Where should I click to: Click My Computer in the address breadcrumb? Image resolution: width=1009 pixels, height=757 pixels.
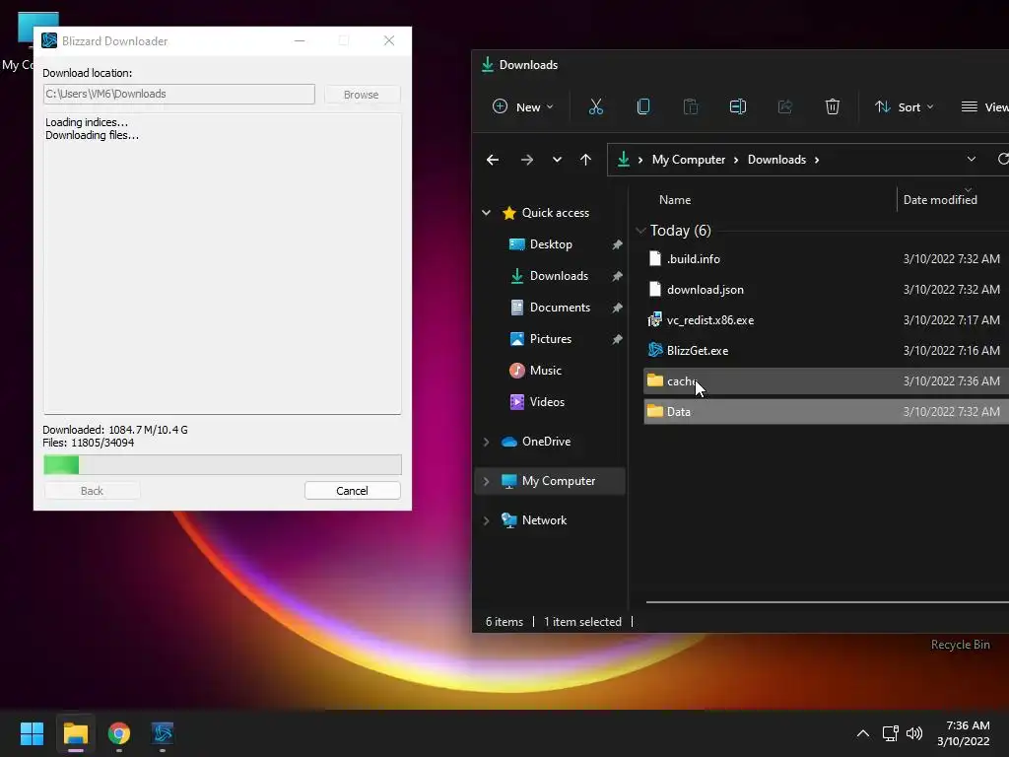(689, 160)
